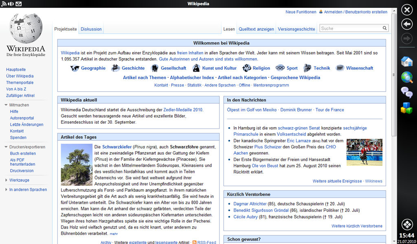Click the colored blocks applications icon
The height and width of the screenshot is (244, 417).
406,108
